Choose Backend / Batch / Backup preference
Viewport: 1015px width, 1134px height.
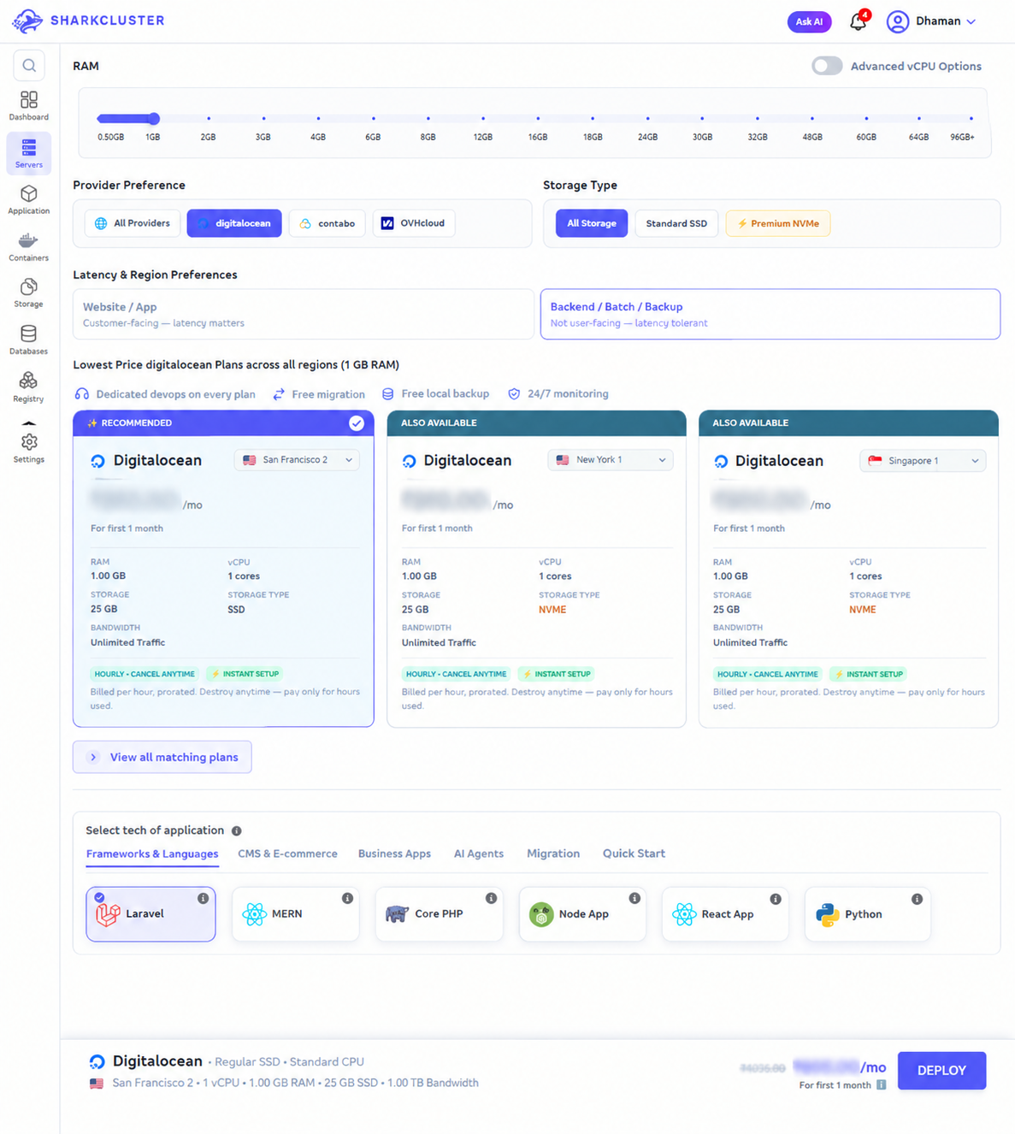pyautogui.click(x=770, y=314)
